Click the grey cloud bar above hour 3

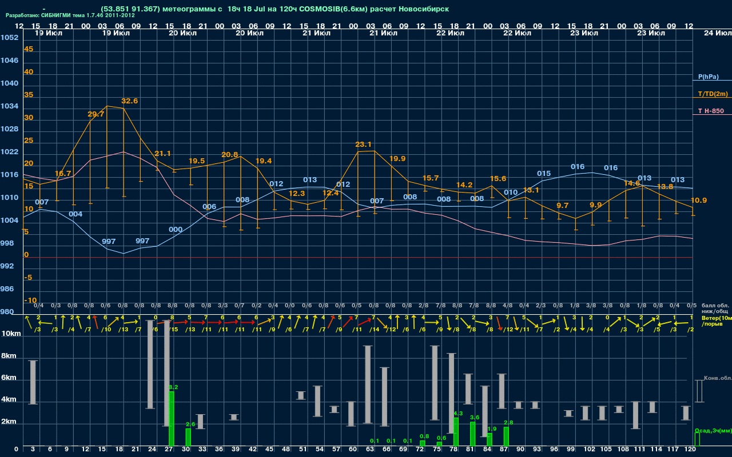[x=33, y=382]
